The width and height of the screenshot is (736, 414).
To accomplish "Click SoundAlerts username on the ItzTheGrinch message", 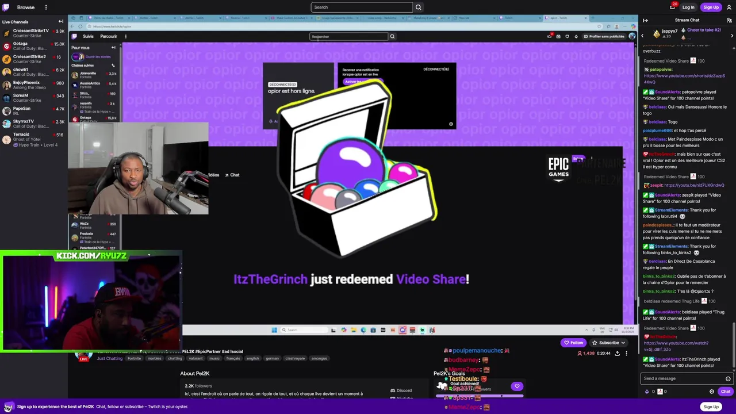I will [x=668, y=359].
